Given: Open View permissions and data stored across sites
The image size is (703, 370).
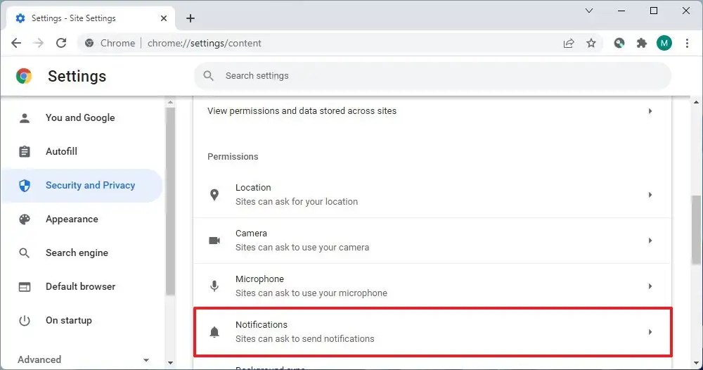Looking at the screenshot, I should tap(432, 110).
